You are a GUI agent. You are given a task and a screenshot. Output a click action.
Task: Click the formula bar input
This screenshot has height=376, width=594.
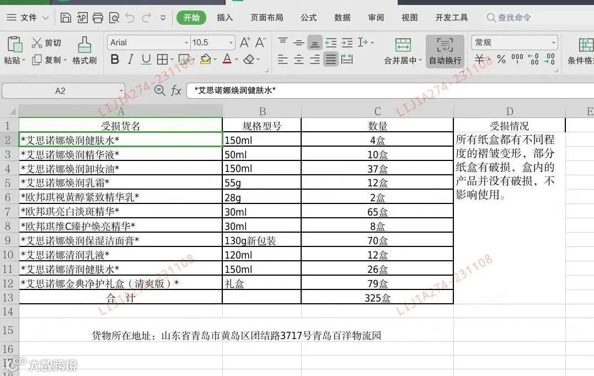(390, 90)
